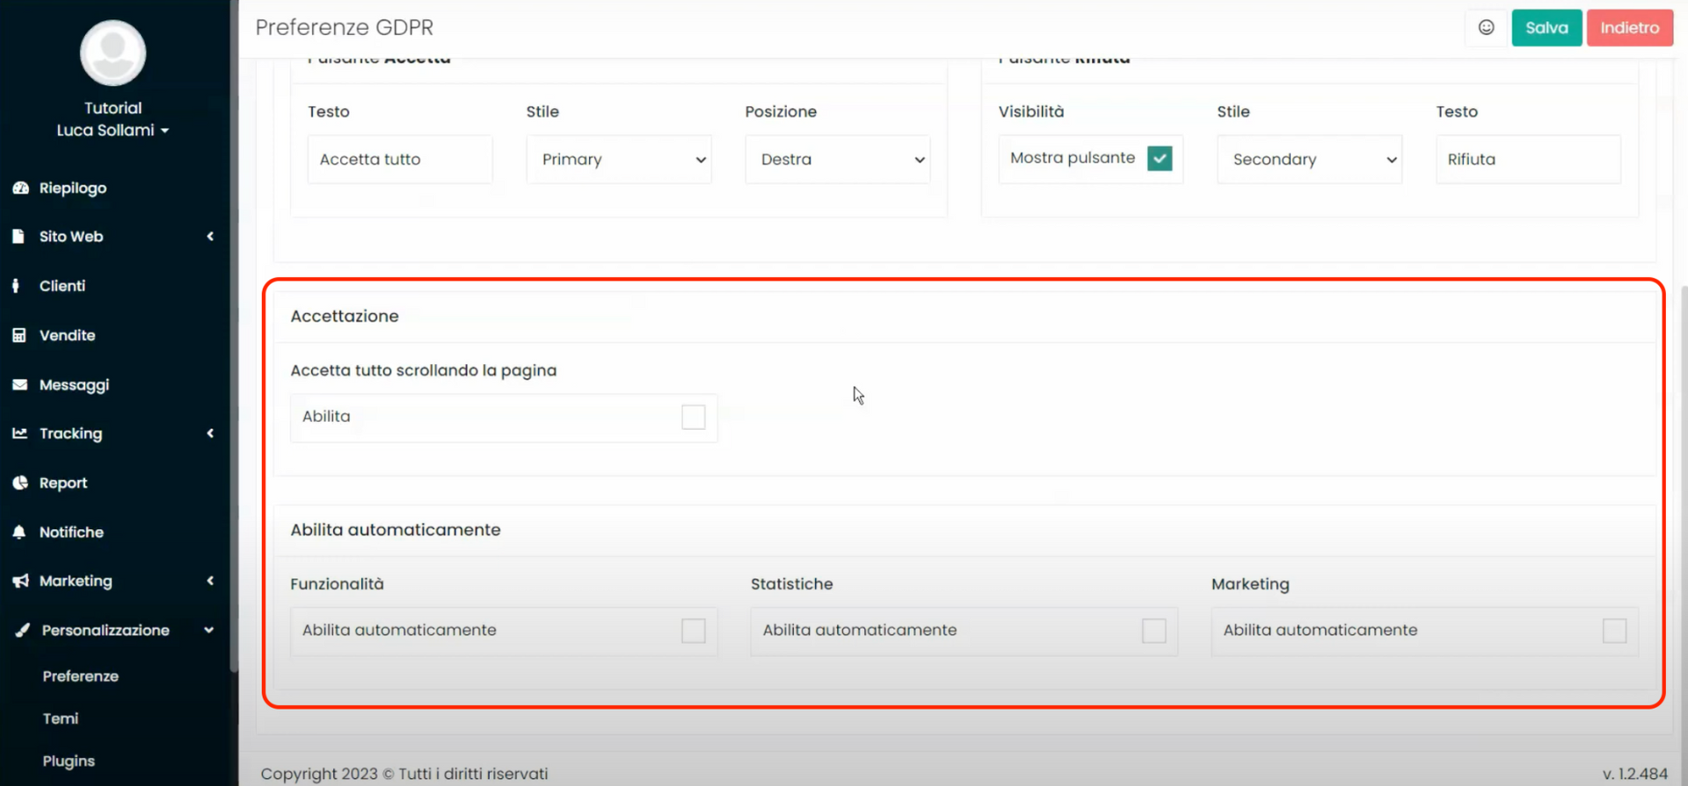The height and width of the screenshot is (786, 1688).
Task: Go to Temi submenu item
Action: [x=61, y=718]
